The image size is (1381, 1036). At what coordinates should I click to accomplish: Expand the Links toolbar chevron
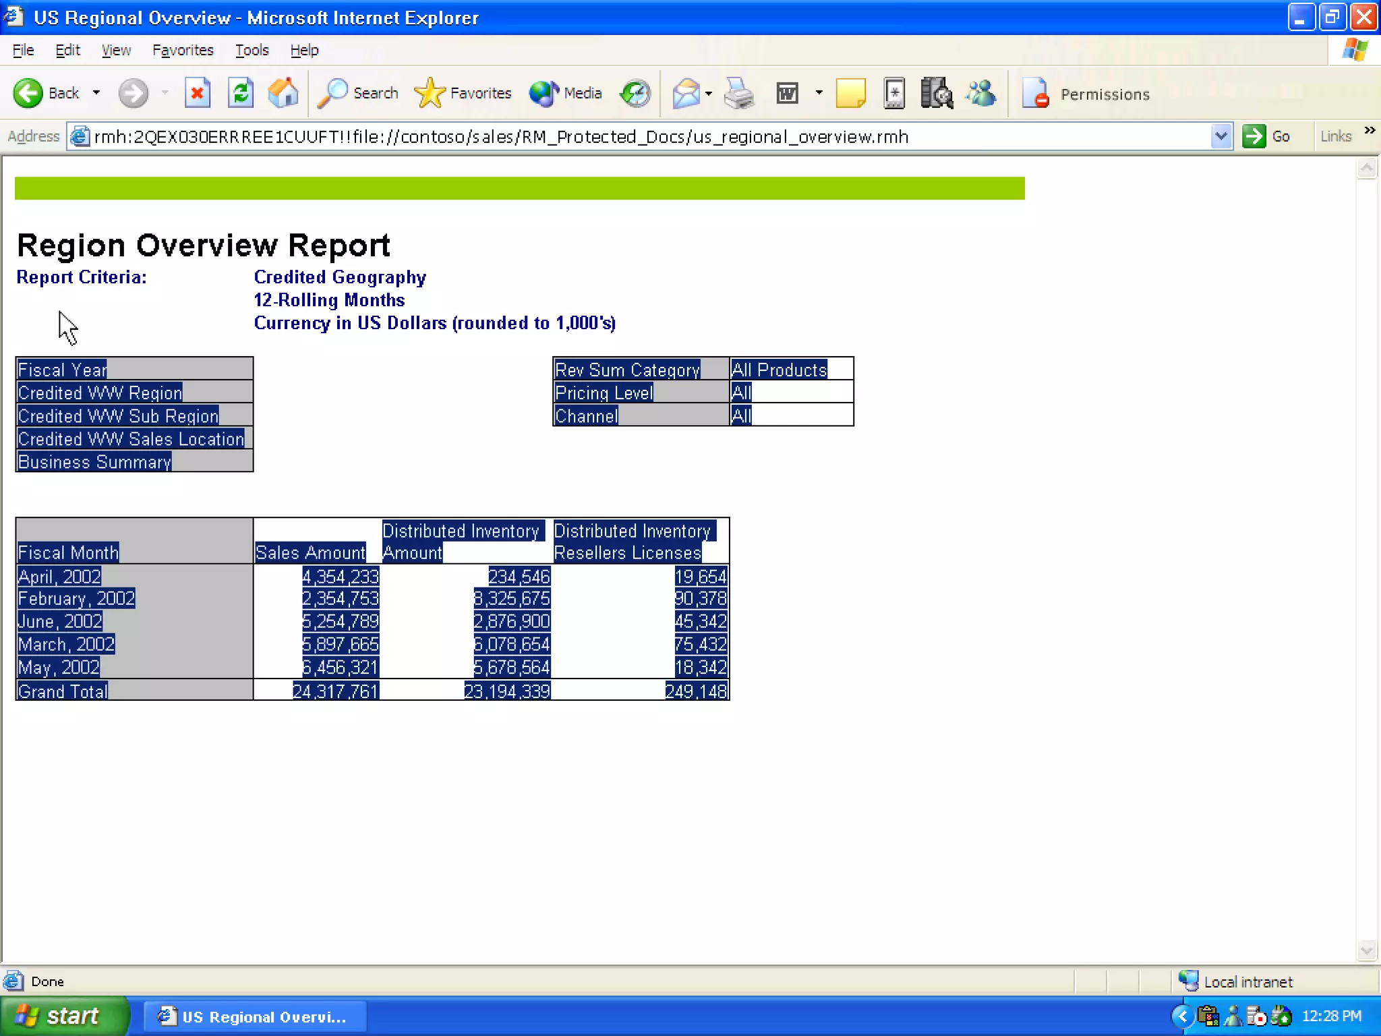pyautogui.click(x=1370, y=130)
